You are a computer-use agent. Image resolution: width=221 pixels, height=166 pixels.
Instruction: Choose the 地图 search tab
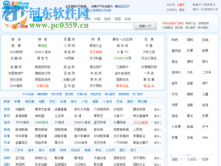tap(118, 19)
